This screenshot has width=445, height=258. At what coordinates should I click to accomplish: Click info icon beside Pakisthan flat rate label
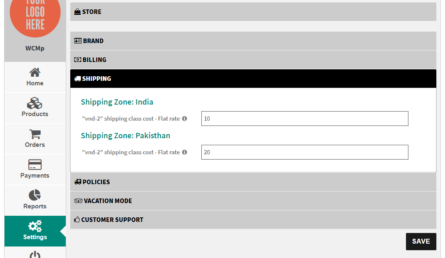[184, 152]
